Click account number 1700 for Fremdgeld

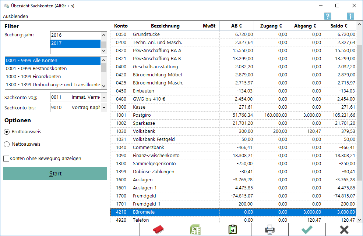(x=121, y=196)
